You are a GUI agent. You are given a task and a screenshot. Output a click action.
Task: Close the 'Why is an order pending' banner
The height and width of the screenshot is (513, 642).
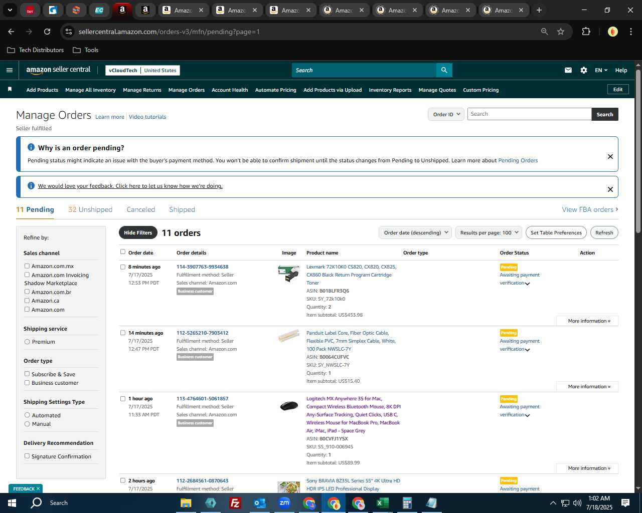[610, 156]
